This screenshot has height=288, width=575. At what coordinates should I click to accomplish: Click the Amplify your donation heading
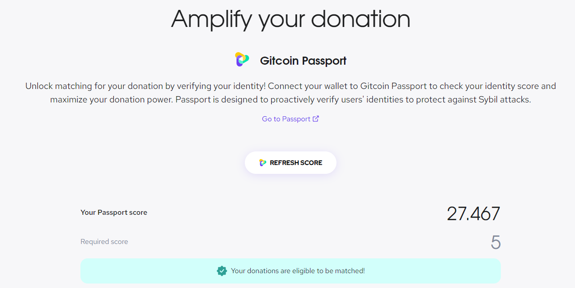291,19
